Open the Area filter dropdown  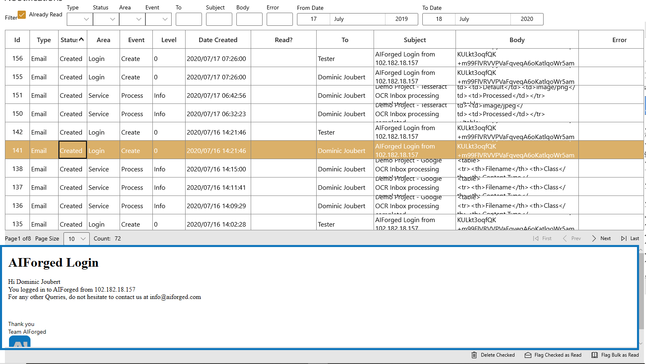tap(132, 19)
